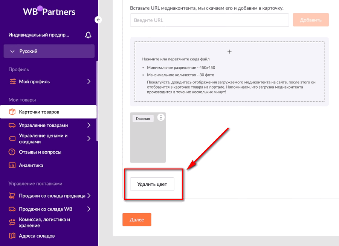Collapse sidebar with the back arrow
The height and width of the screenshot is (246, 339).
[x=98, y=20]
